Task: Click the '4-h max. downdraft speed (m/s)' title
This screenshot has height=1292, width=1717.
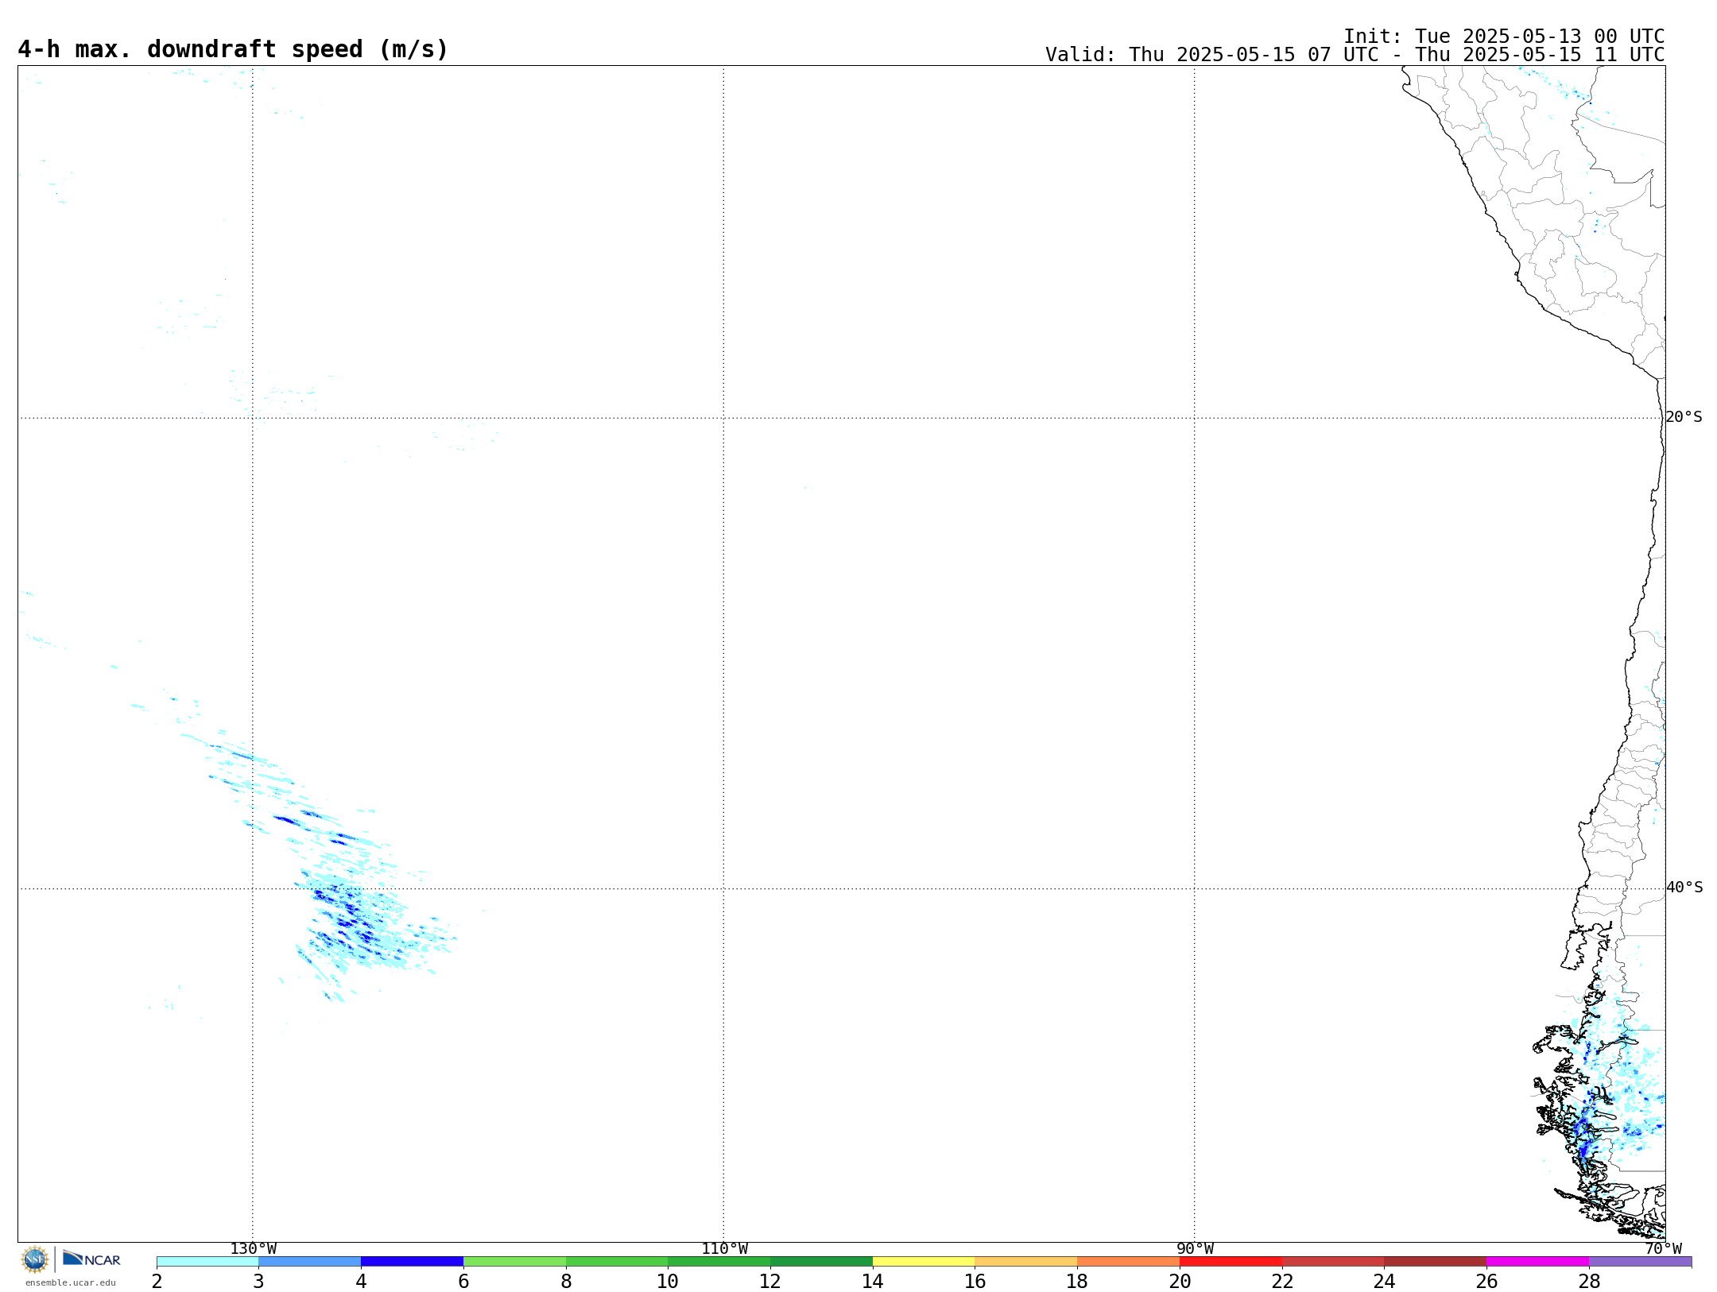Action: [x=233, y=49]
